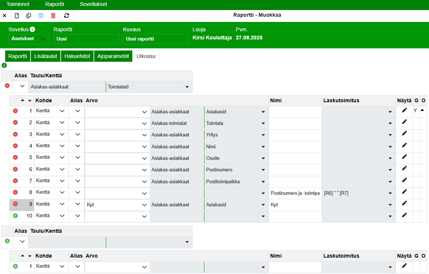Open Toimialaid field dropdown arrow
Viewport: 429px width, 274px height.
187,87
